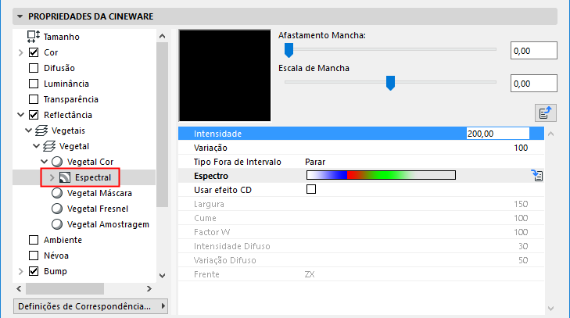570x318 pixels.
Task: Open the Espectro gradient options icon
Action: tap(537, 176)
